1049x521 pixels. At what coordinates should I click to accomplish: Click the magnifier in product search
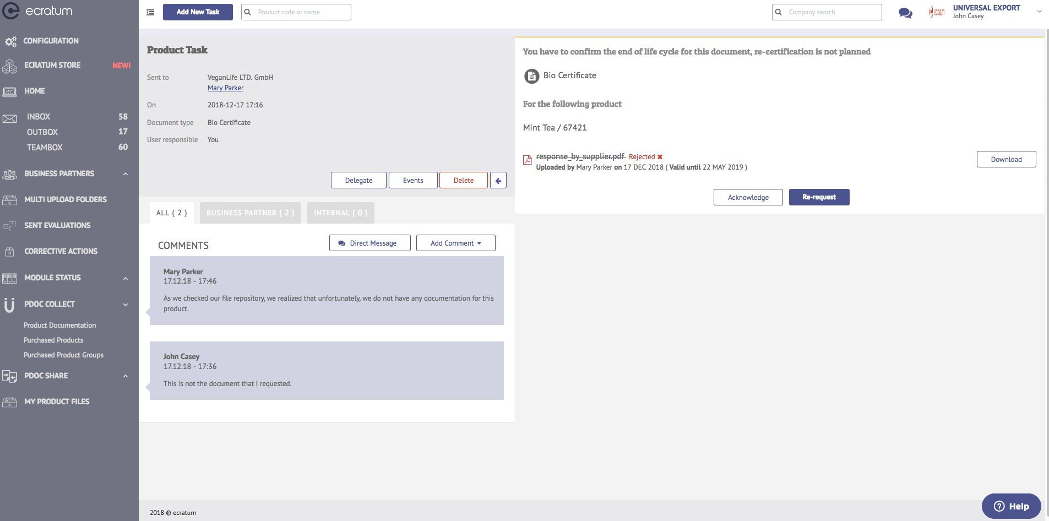tap(248, 12)
